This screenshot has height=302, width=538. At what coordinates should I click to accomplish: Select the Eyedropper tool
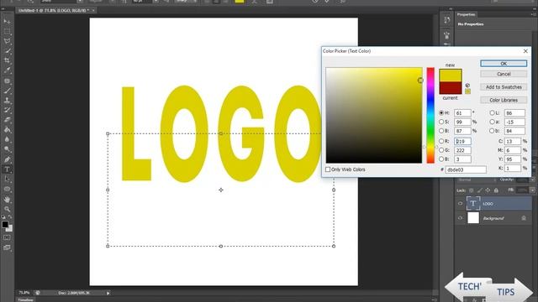(7, 70)
